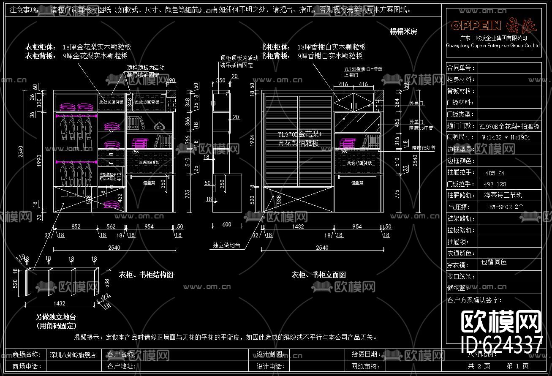Viewport: 552px width, 376px height.
Task: Click the '设计电话:' field label
Action: [x=271, y=366]
